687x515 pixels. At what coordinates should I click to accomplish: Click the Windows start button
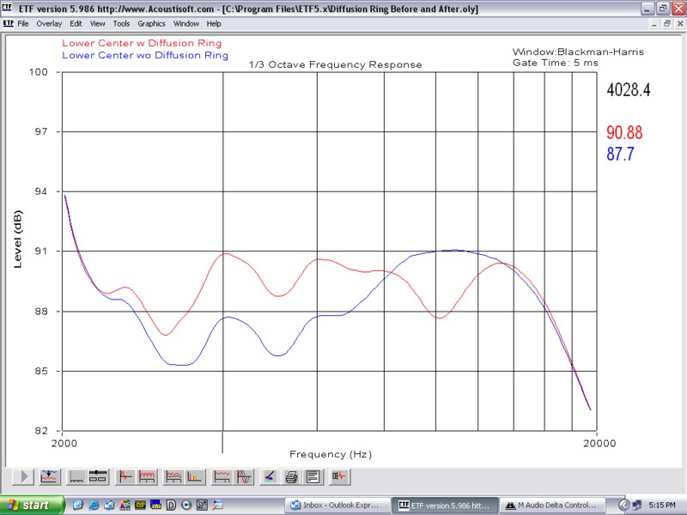[x=32, y=506]
